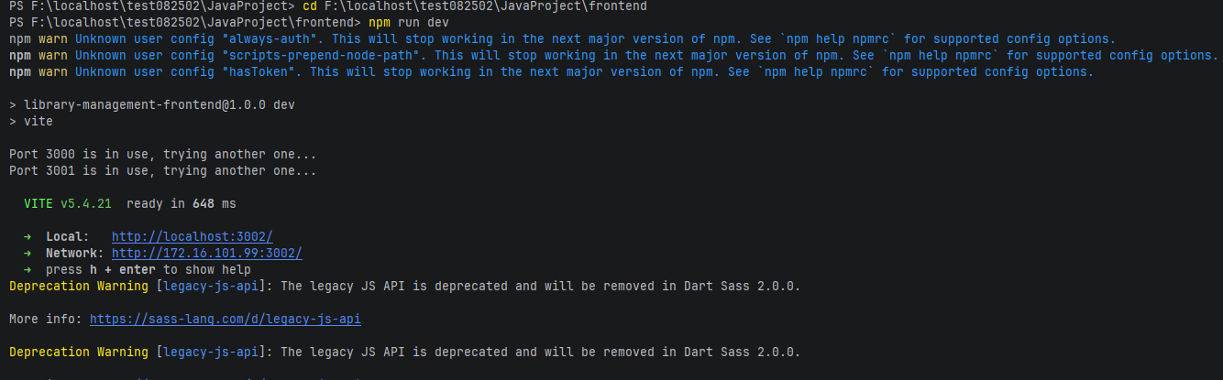Open the Local http://localhost:3002/ link

tap(193, 236)
